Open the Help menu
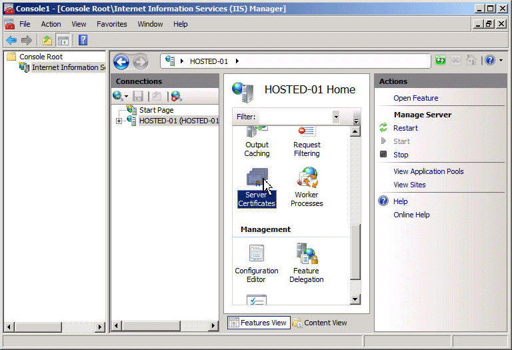 [180, 24]
